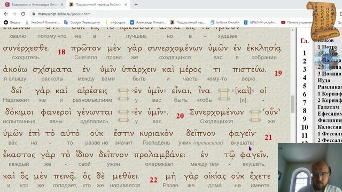Click the scroll icon before [καὶ]
The width and height of the screenshot is (342, 192).
point(223,94)
